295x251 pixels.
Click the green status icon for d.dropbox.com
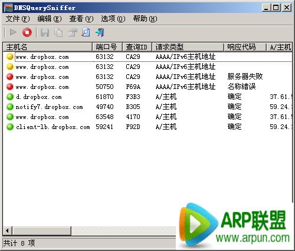point(10,97)
